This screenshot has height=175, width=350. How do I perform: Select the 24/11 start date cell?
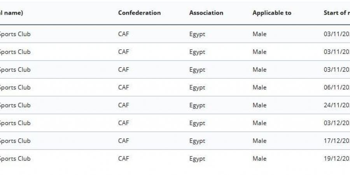pos(336,105)
